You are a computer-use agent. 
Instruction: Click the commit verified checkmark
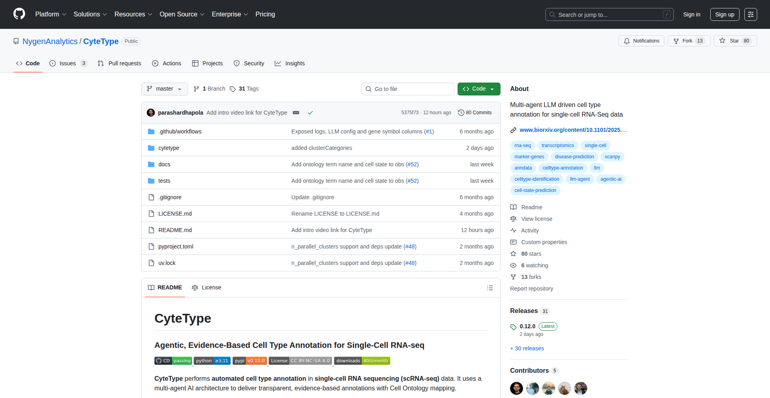(x=310, y=113)
